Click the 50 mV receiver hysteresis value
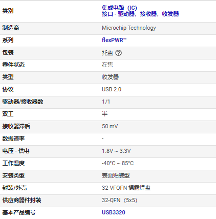The height and width of the screenshot is (219, 216). tap(110, 126)
